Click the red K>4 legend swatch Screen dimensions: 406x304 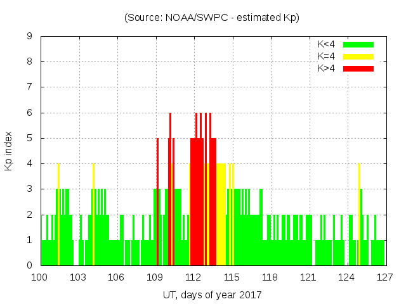pos(358,68)
